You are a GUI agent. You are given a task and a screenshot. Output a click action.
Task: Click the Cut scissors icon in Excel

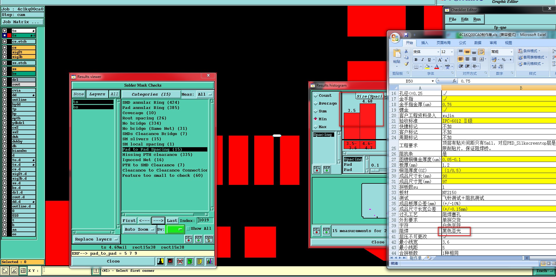tap(406, 51)
